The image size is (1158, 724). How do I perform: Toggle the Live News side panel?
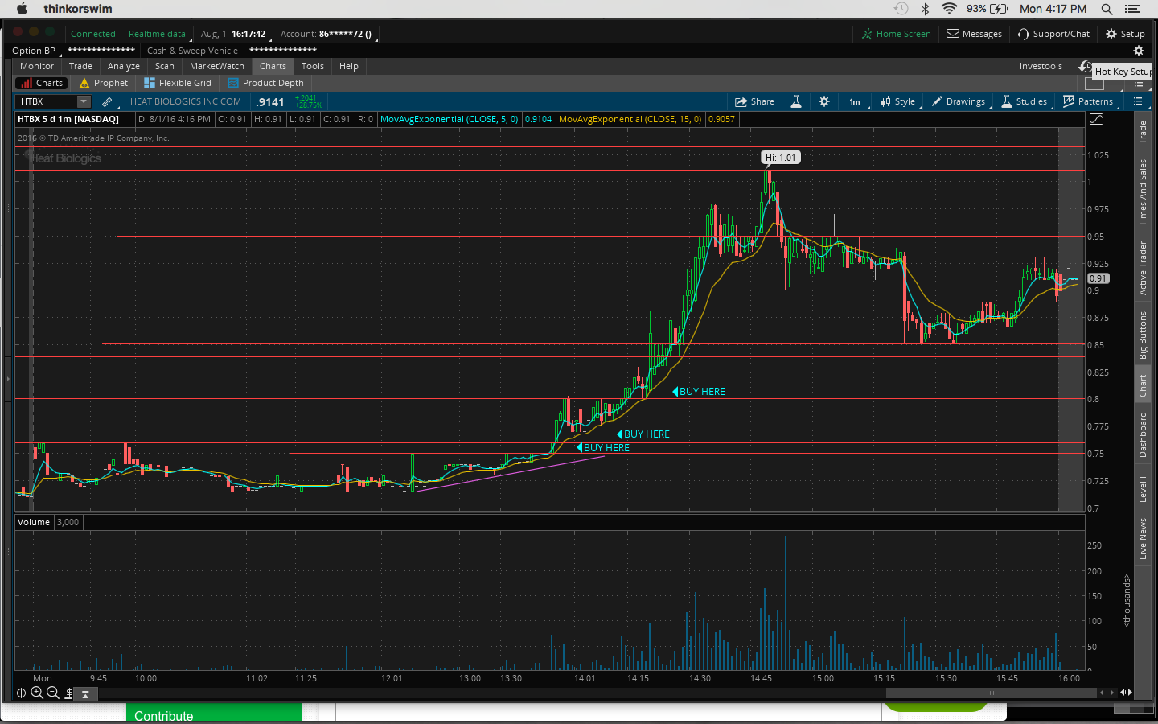1143,539
